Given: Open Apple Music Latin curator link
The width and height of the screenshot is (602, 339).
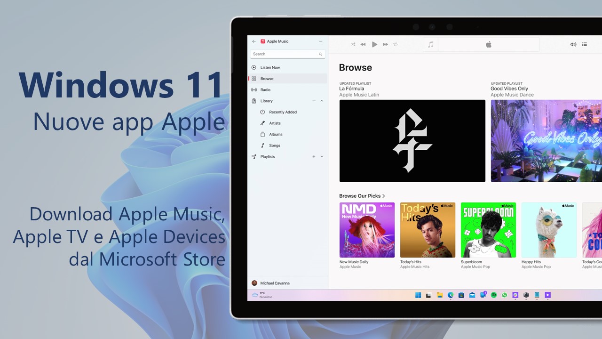Looking at the screenshot, I should point(359,95).
